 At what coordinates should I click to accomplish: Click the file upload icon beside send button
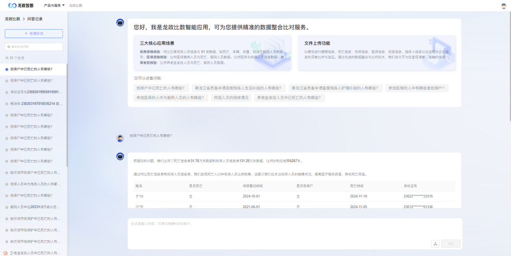pyautogui.click(x=435, y=243)
